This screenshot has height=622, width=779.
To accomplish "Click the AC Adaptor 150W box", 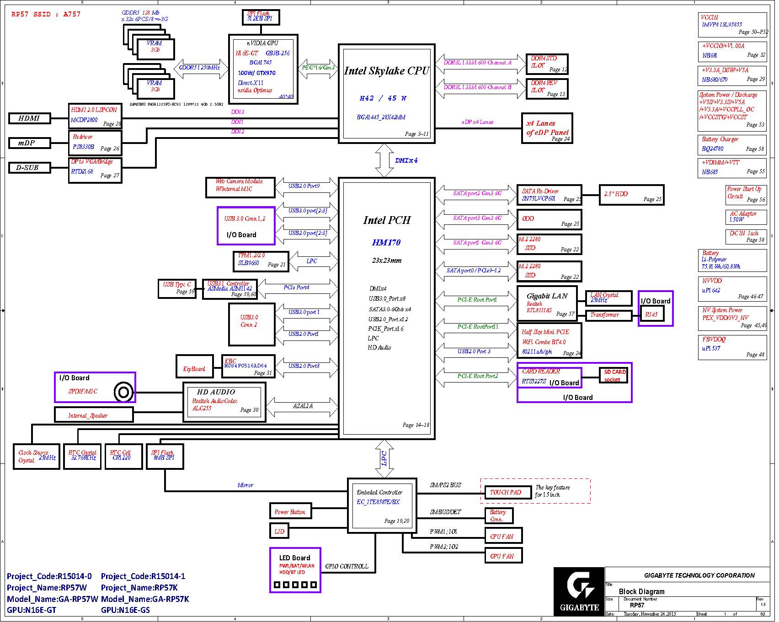I will pos(746,217).
